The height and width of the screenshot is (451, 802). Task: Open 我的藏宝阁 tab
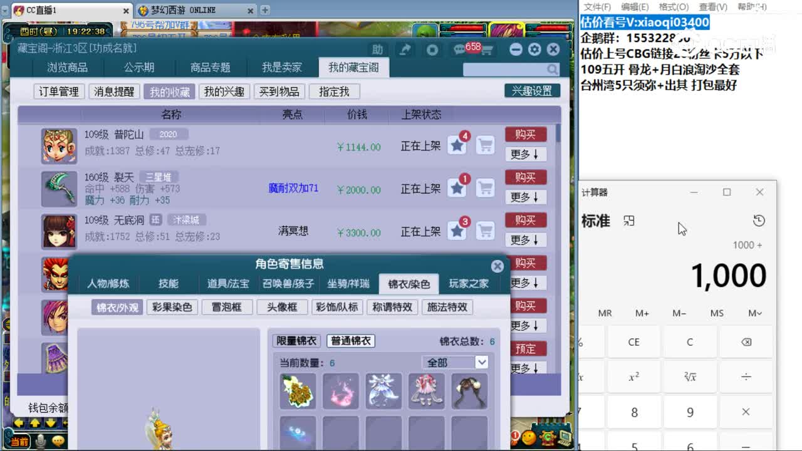pos(354,67)
